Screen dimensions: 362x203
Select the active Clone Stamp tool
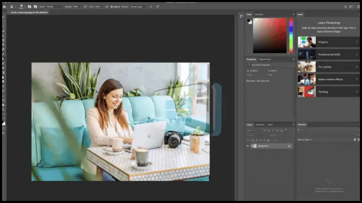tap(4, 59)
